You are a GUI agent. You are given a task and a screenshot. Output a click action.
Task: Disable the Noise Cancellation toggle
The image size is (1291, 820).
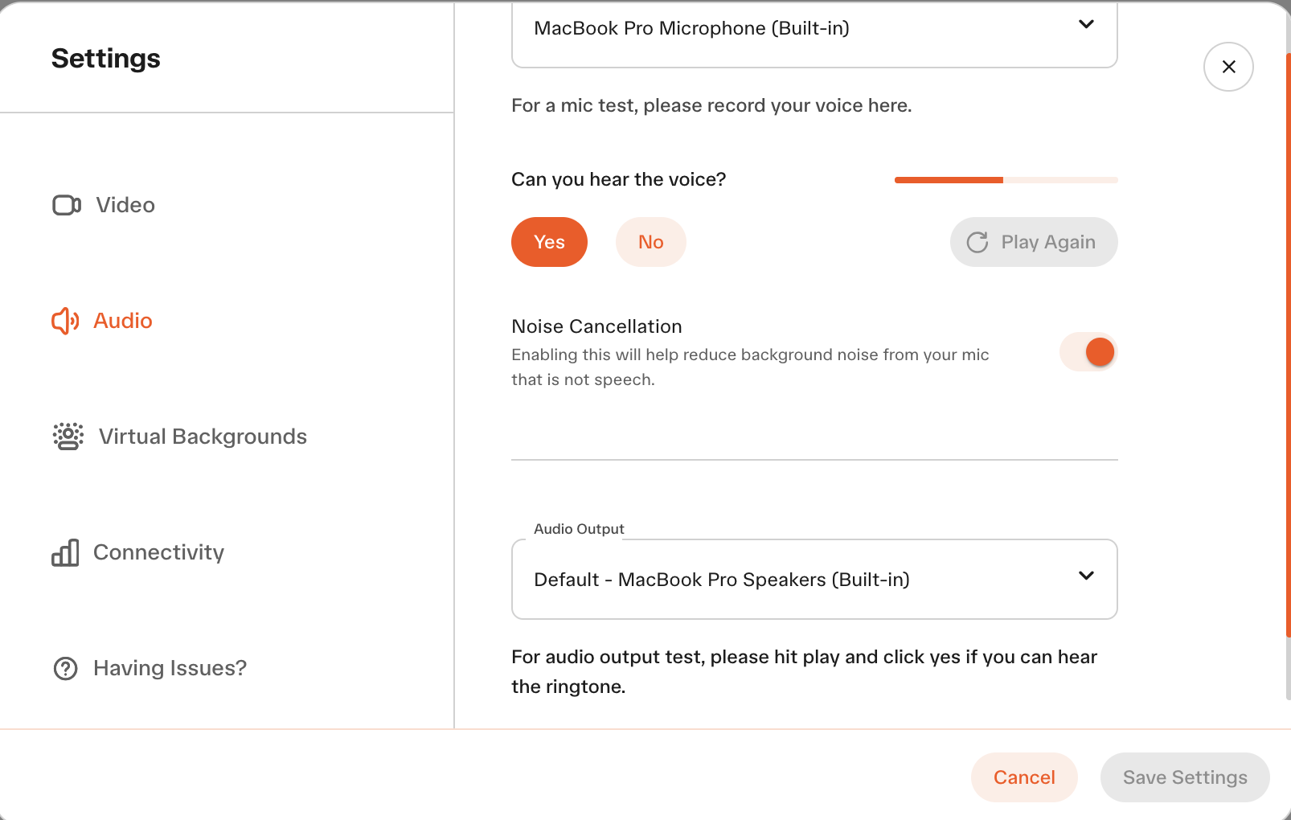(x=1088, y=352)
